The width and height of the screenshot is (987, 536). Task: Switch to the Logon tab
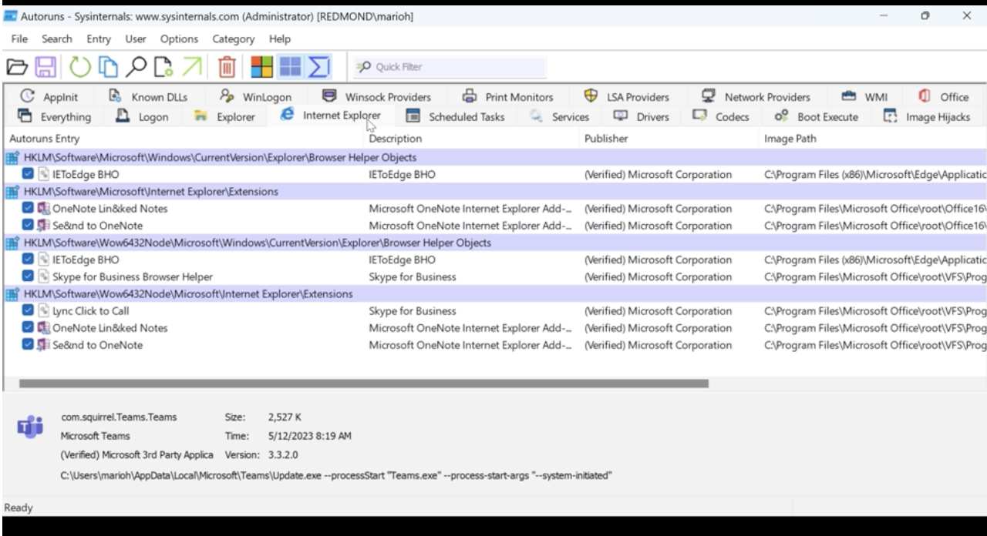pyautogui.click(x=141, y=117)
